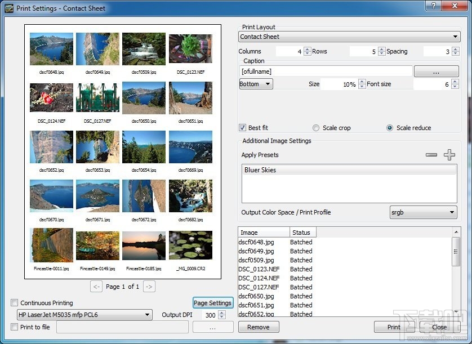Image resolution: width=472 pixels, height=344 pixels.
Task: Add a new preset using the plus icon
Action: click(449, 154)
